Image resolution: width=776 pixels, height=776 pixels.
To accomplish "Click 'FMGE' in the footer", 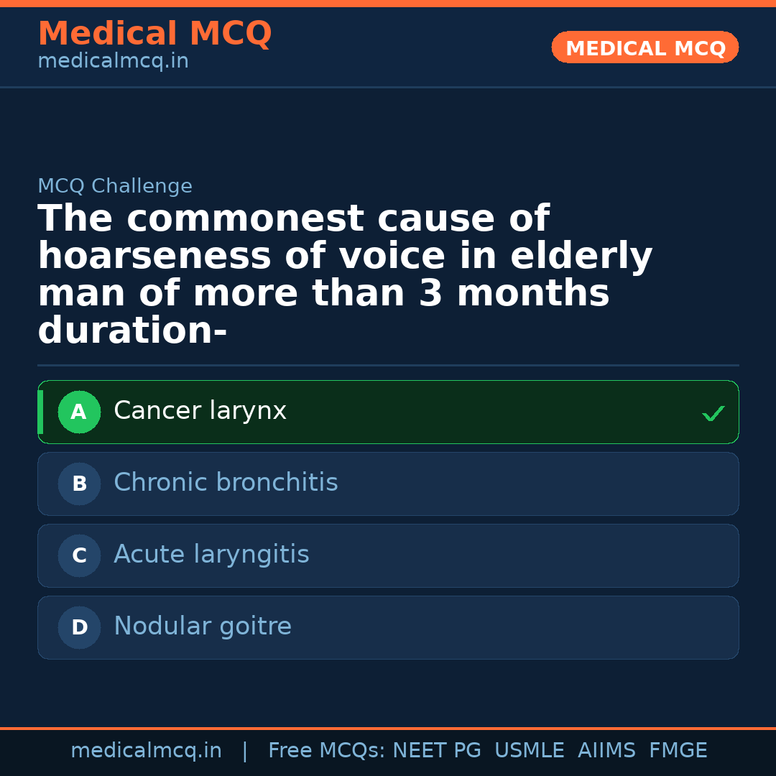I will click(x=678, y=751).
